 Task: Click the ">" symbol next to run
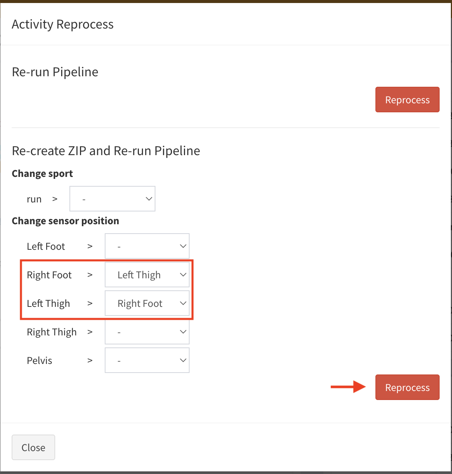[55, 199]
